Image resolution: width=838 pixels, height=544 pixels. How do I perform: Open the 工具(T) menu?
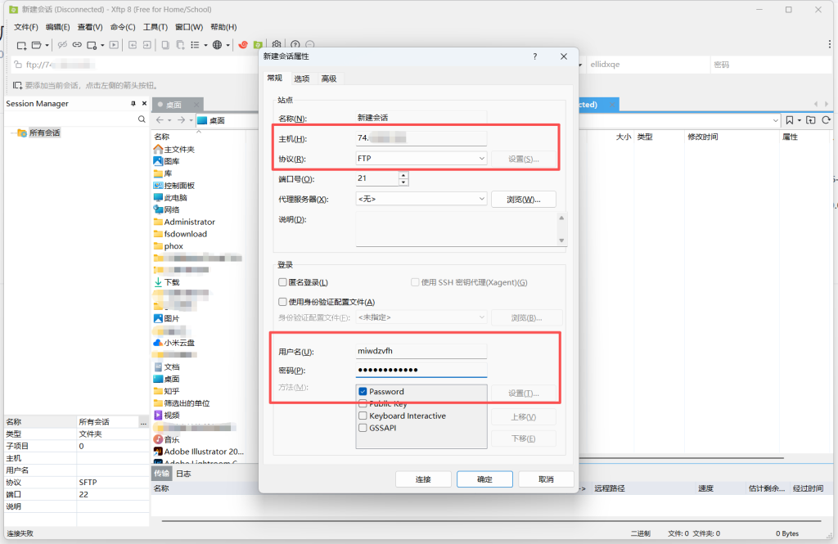[155, 27]
